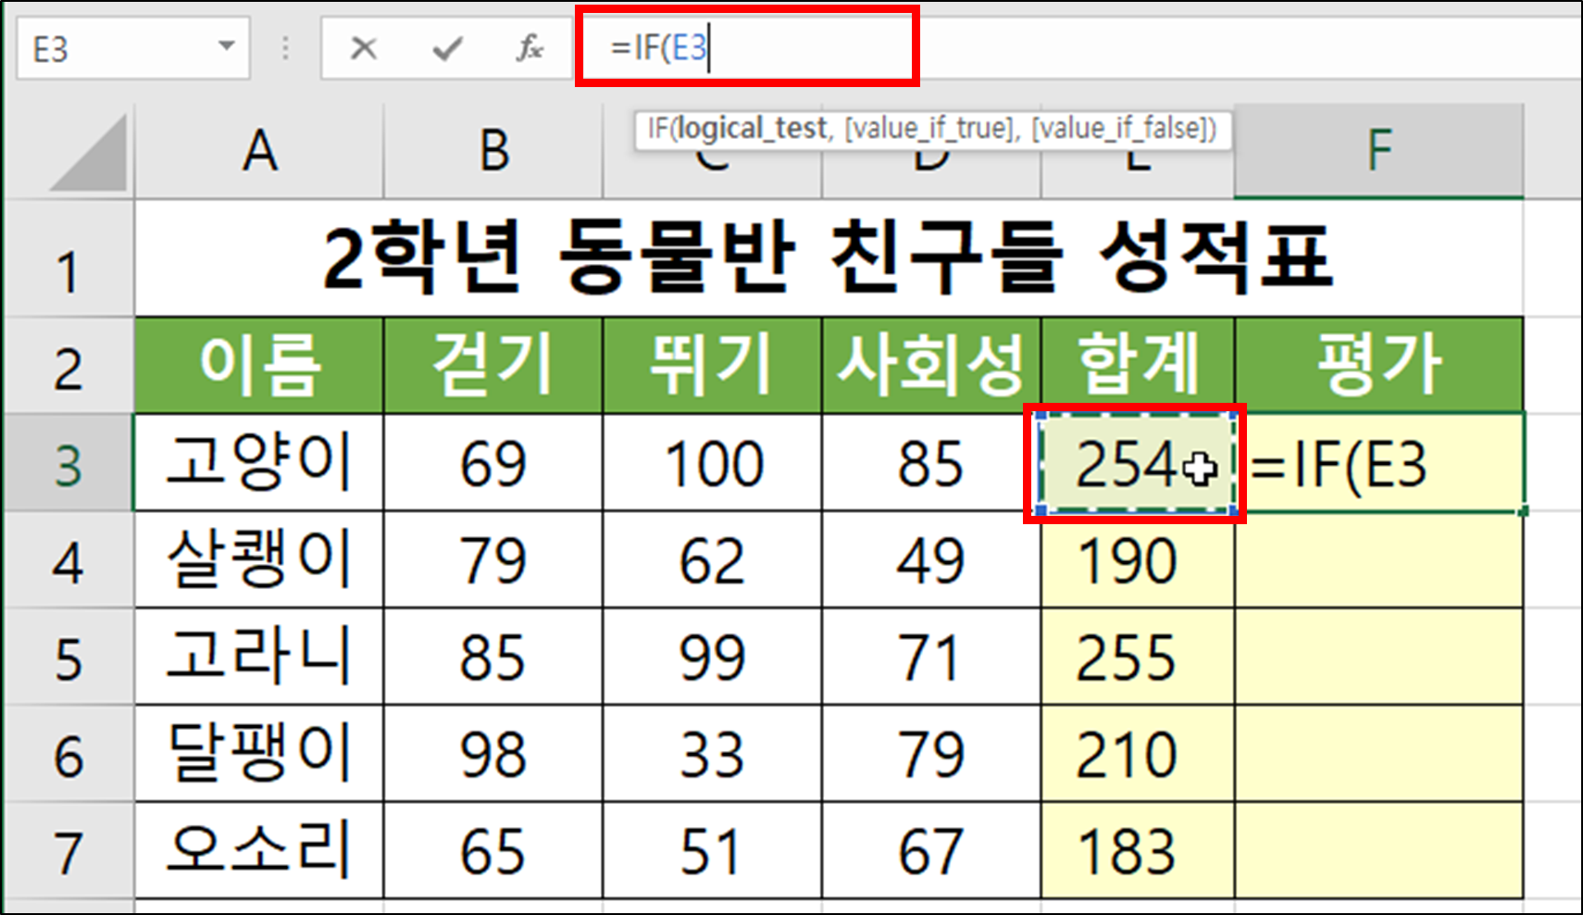
Task: Click the Cancel (X) icon beside the formula bar
Action: tap(363, 50)
